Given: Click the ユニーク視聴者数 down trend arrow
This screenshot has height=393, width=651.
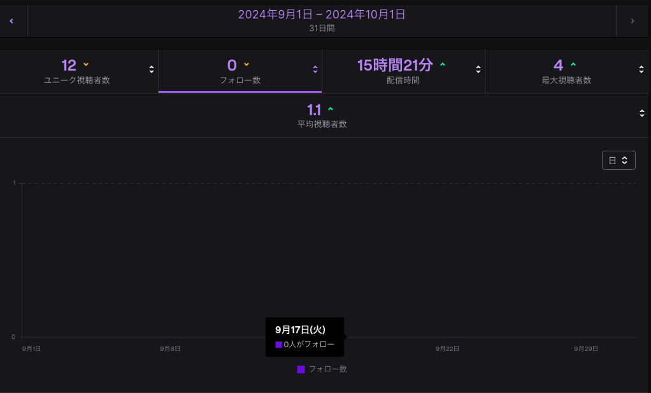Looking at the screenshot, I should coord(86,65).
